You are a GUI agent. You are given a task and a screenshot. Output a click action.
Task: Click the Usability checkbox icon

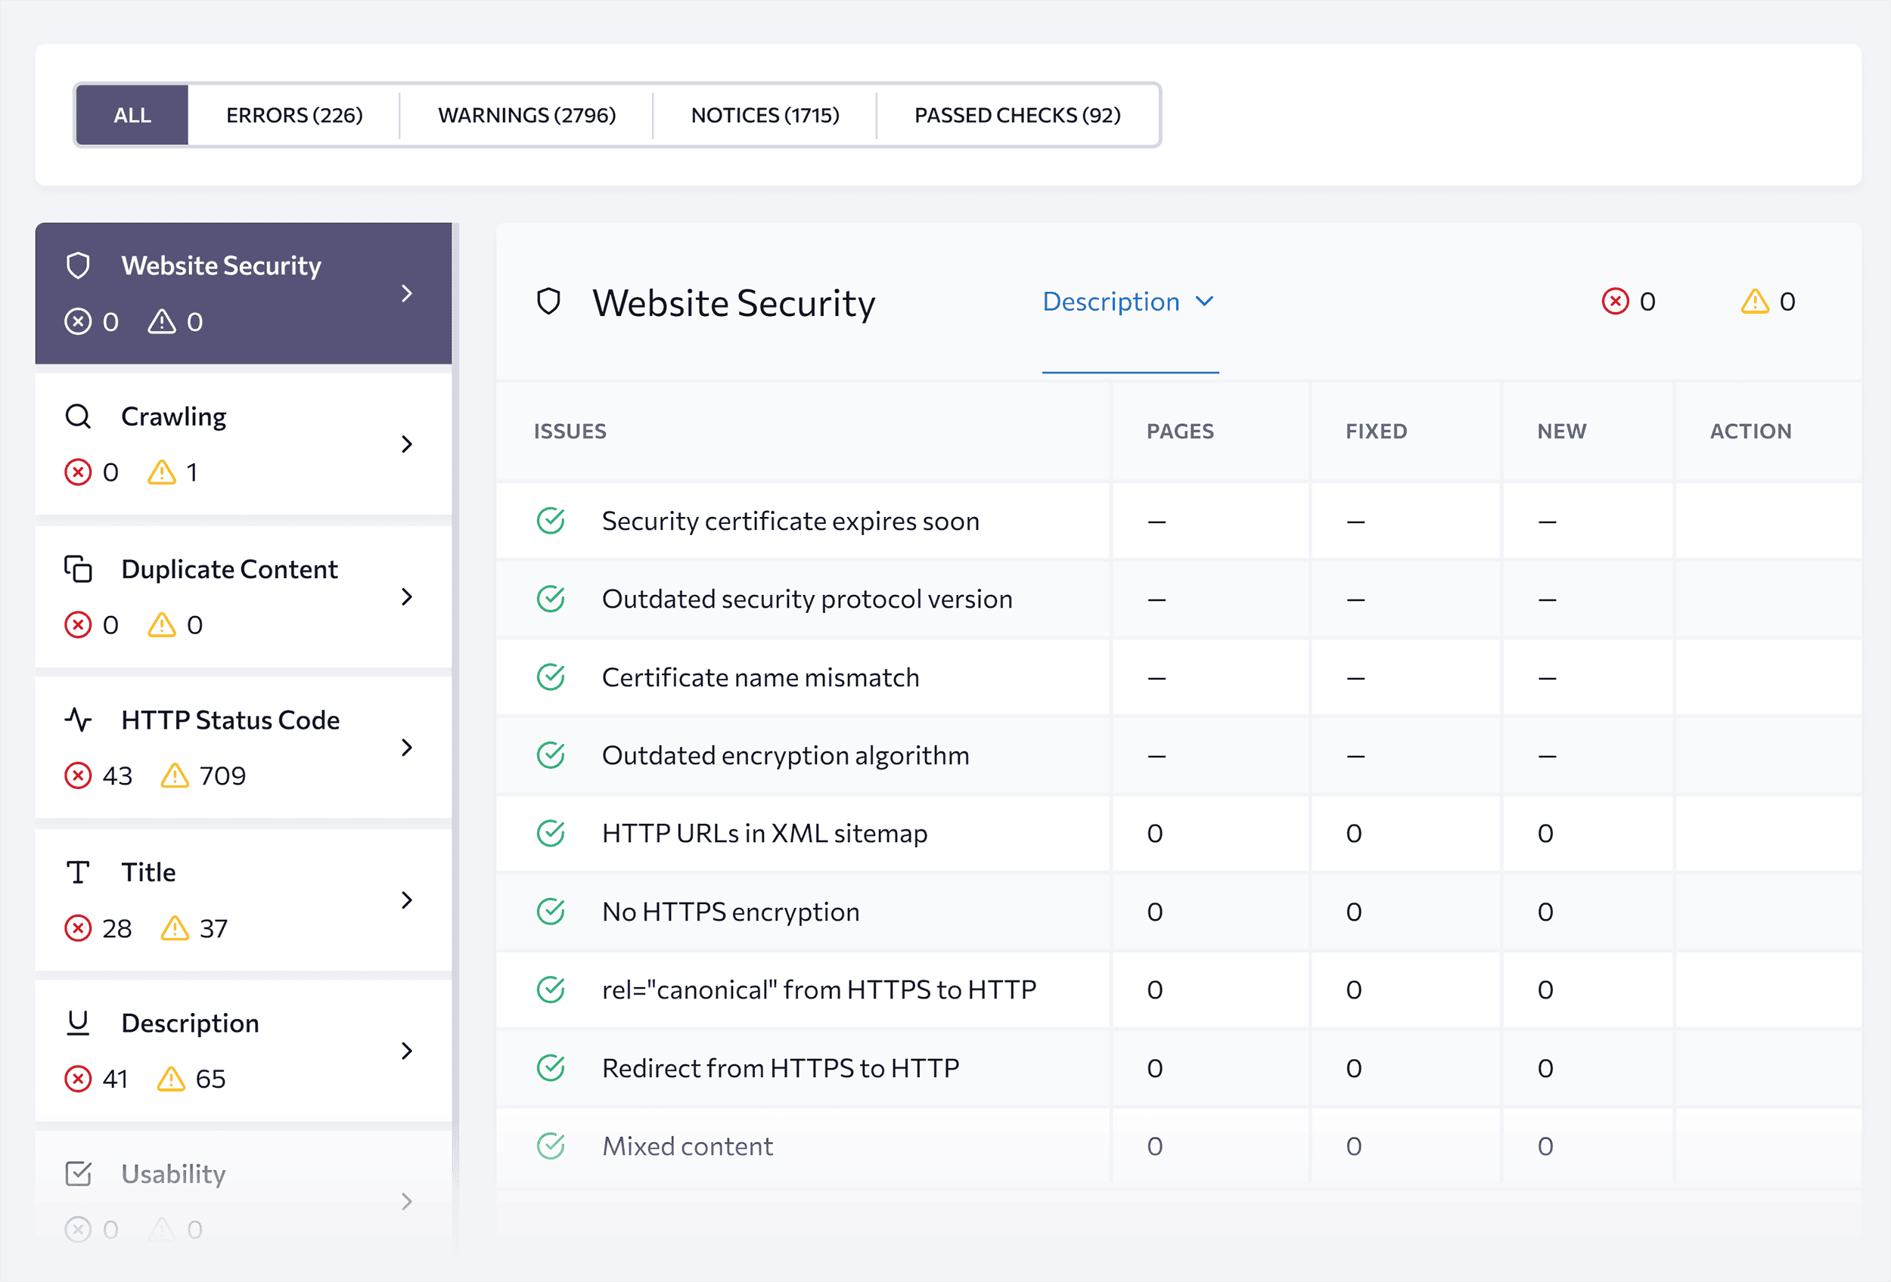(x=79, y=1173)
